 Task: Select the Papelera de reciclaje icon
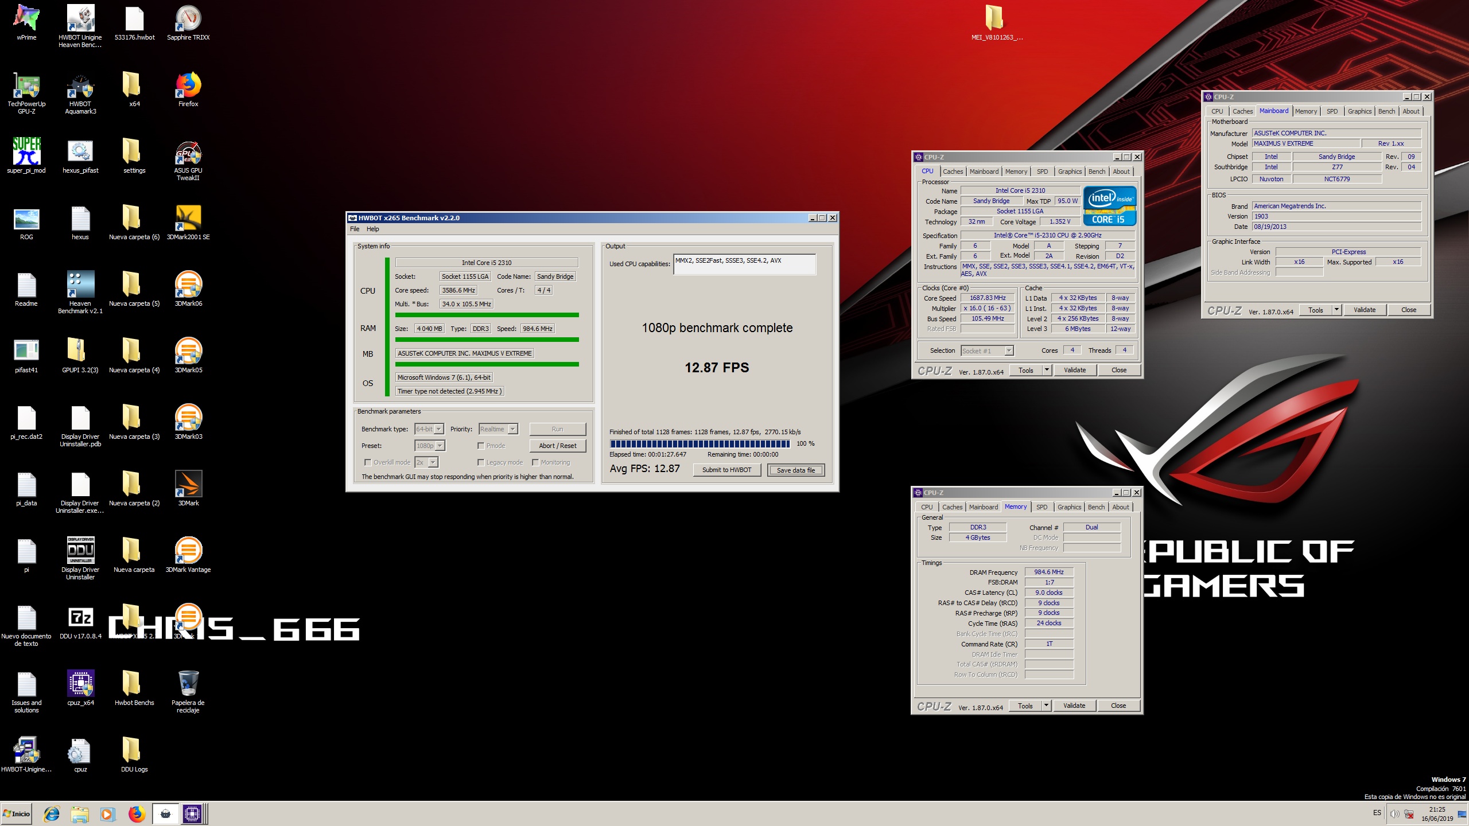(188, 691)
